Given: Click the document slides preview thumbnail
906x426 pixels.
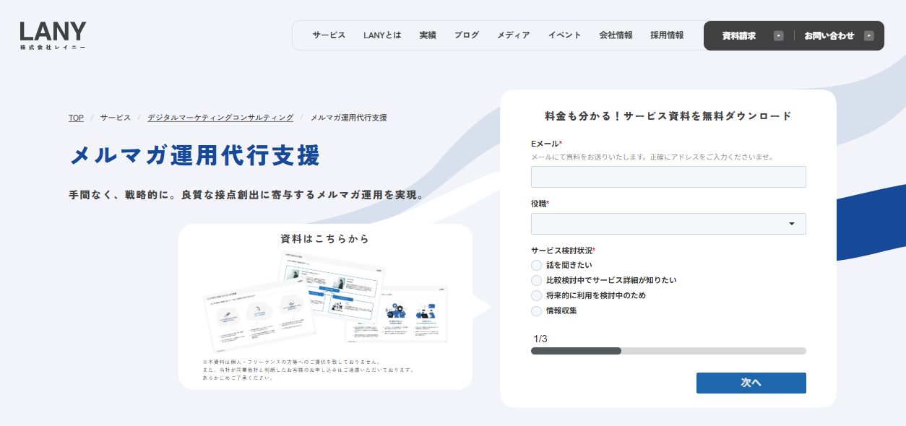Looking at the screenshot, I should 325,301.
